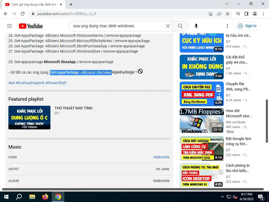Screen dimensions: 269x202
Task: Open the Windows Start menu
Action: point(6,197)
